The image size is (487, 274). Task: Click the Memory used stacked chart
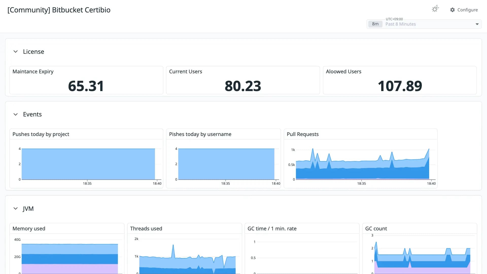tap(70, 259)
